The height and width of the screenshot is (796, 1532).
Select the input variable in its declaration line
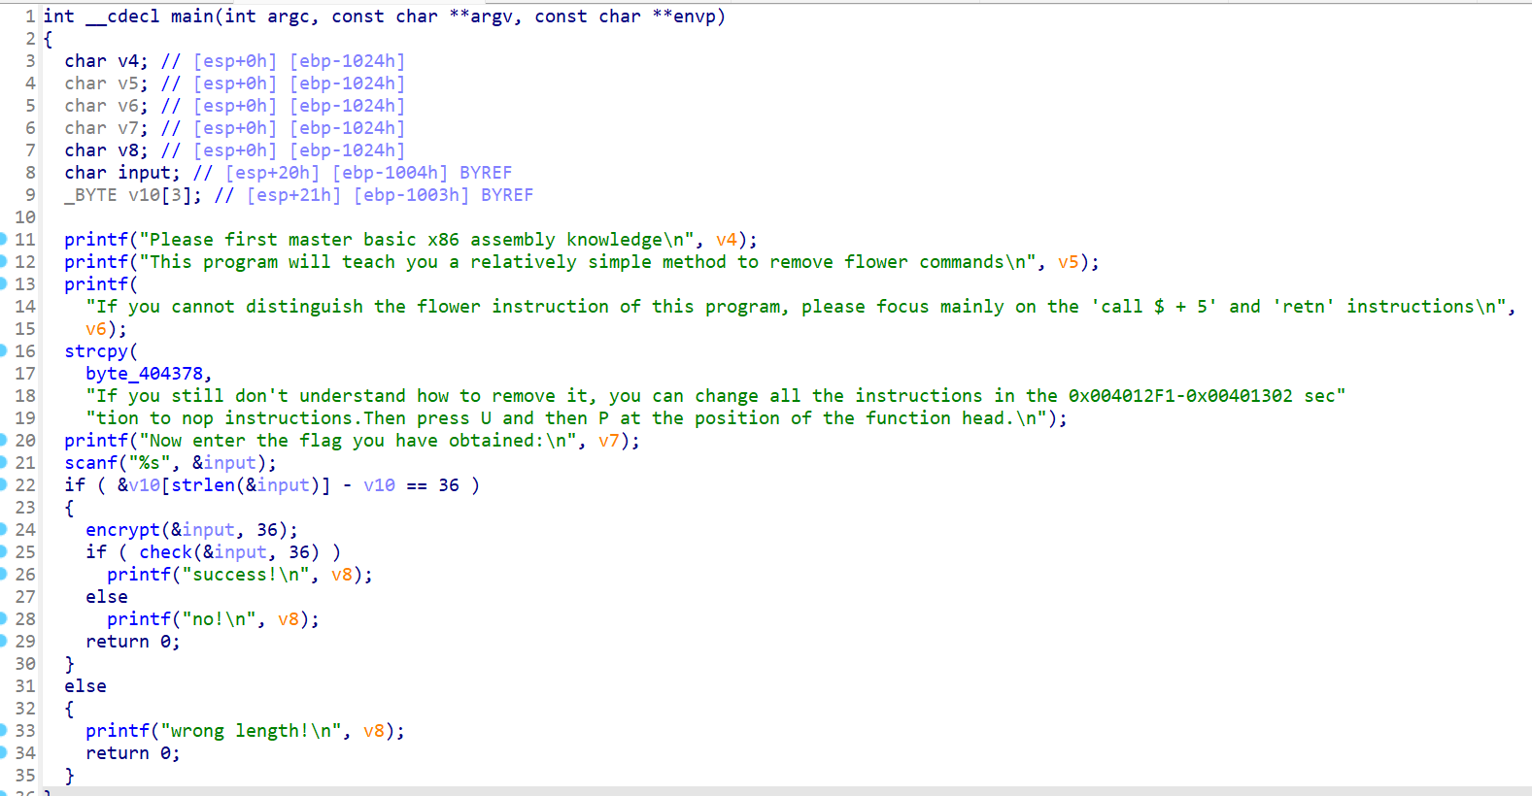tap(149, 173)
